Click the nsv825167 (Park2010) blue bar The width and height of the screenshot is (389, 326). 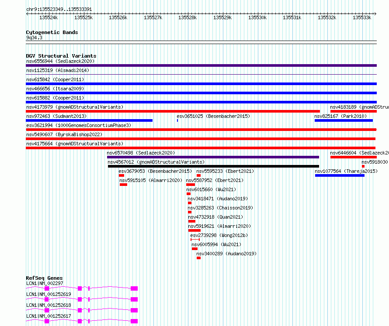(344, 120)
